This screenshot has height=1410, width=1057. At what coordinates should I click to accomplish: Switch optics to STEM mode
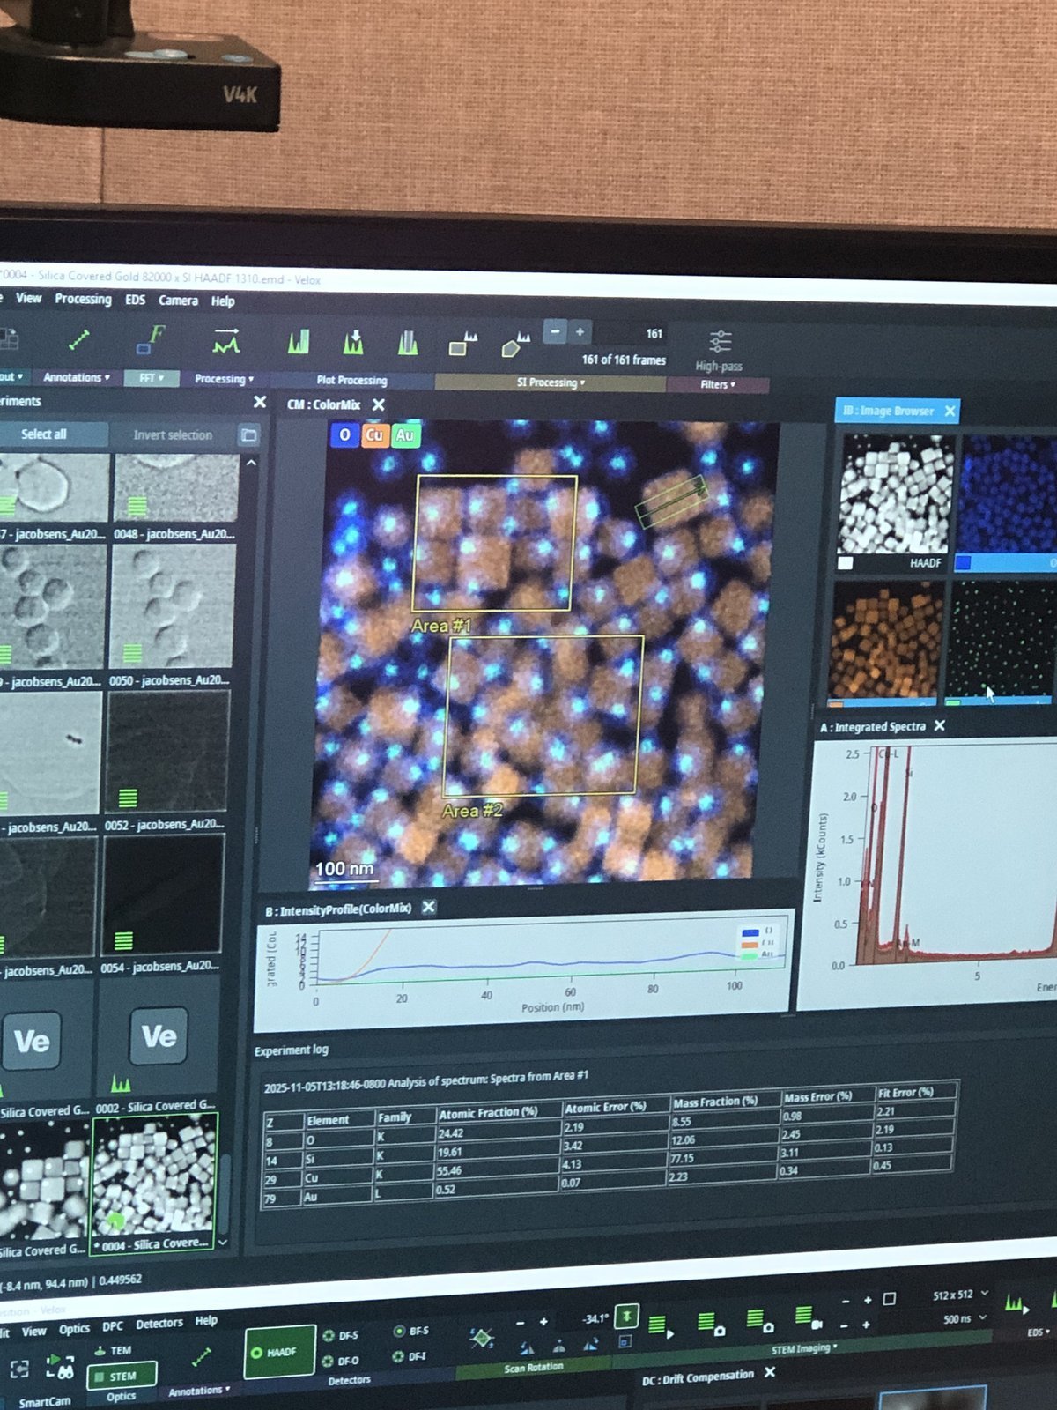click(x=122, y=1376)
